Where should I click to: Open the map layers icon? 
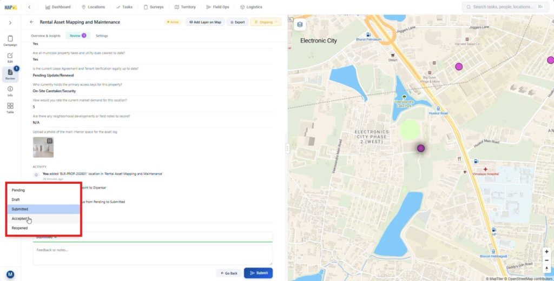click(300, 24)
